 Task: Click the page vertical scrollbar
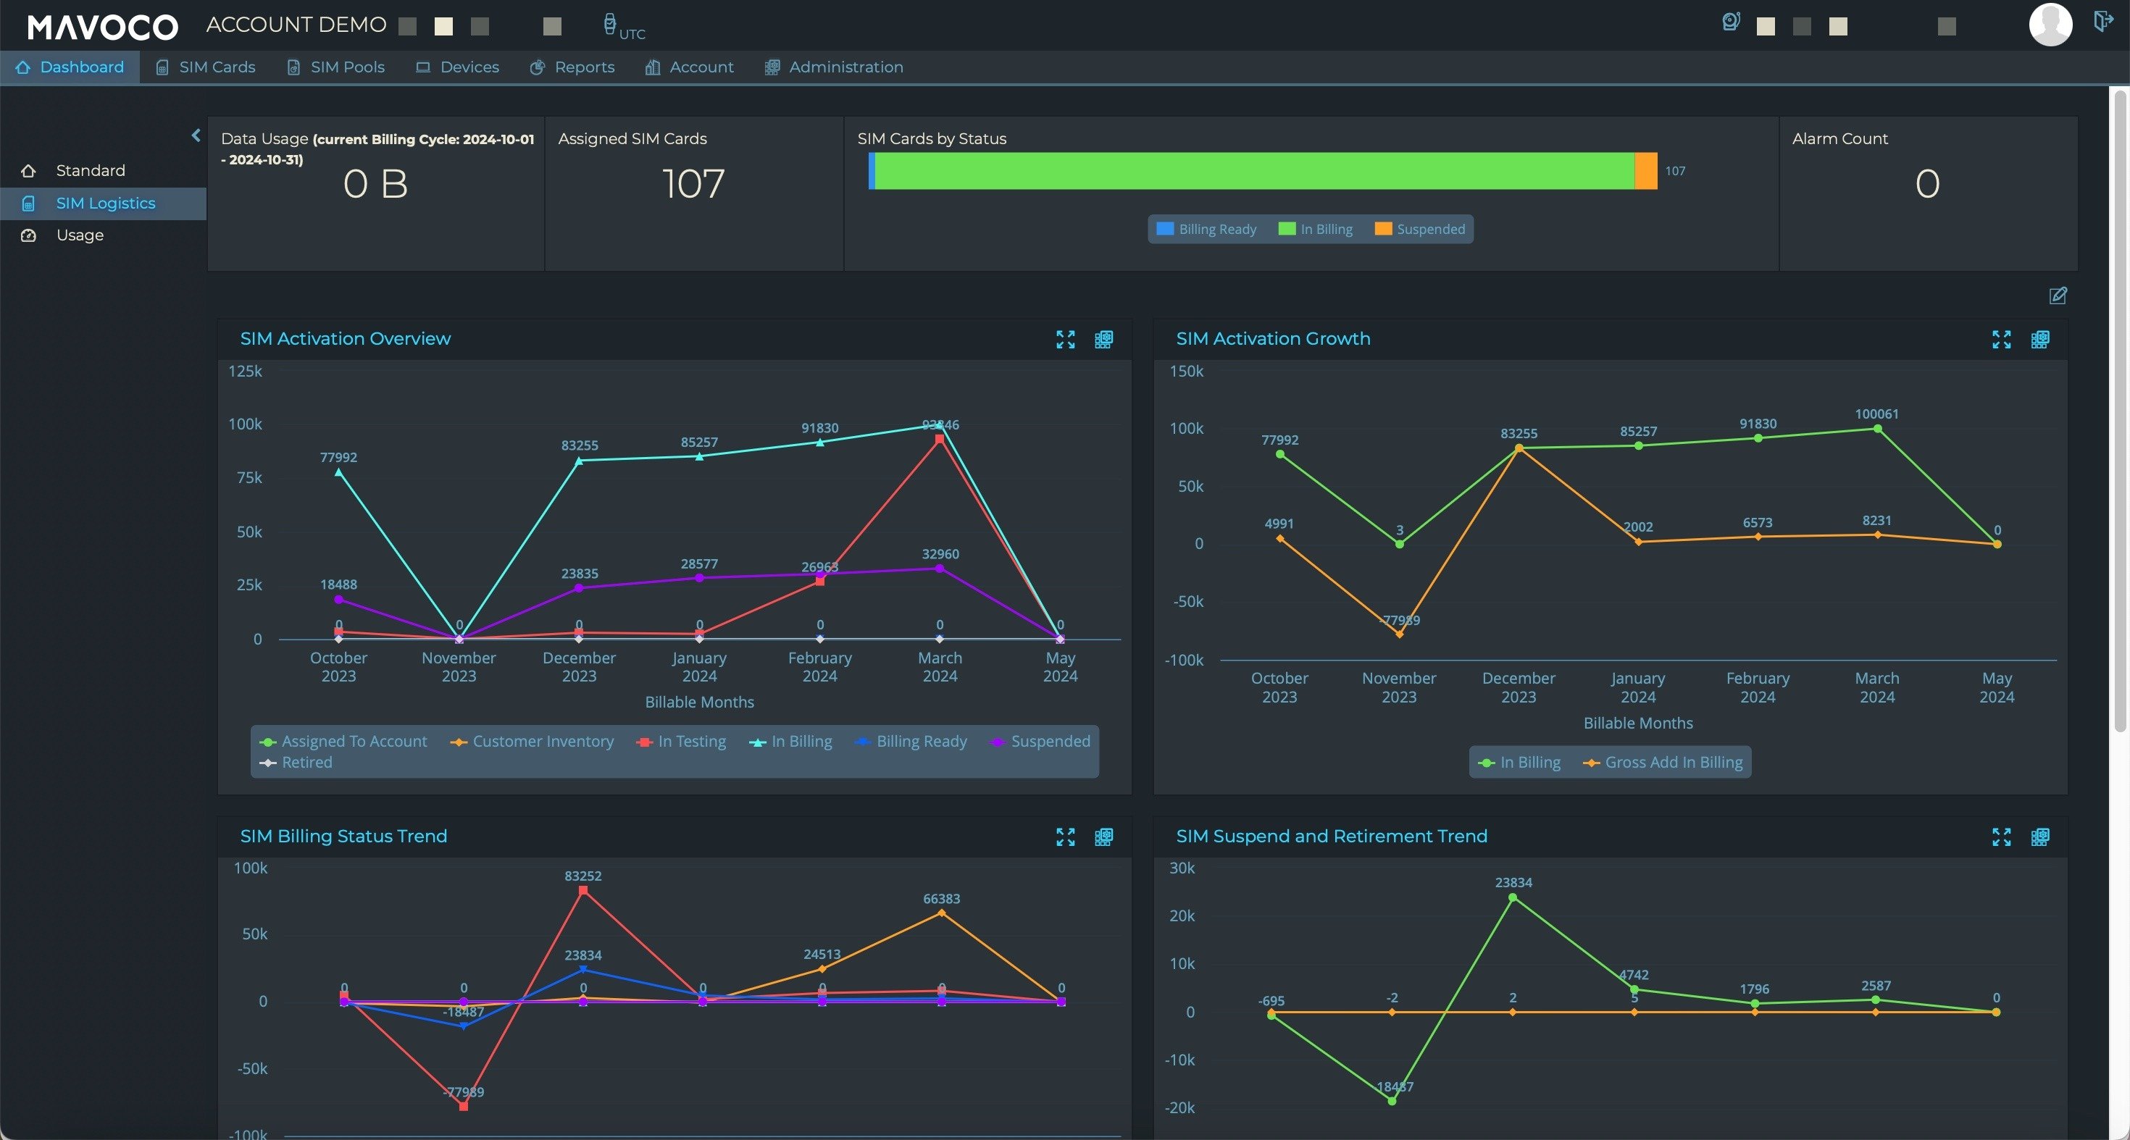tap(2119, 411)
